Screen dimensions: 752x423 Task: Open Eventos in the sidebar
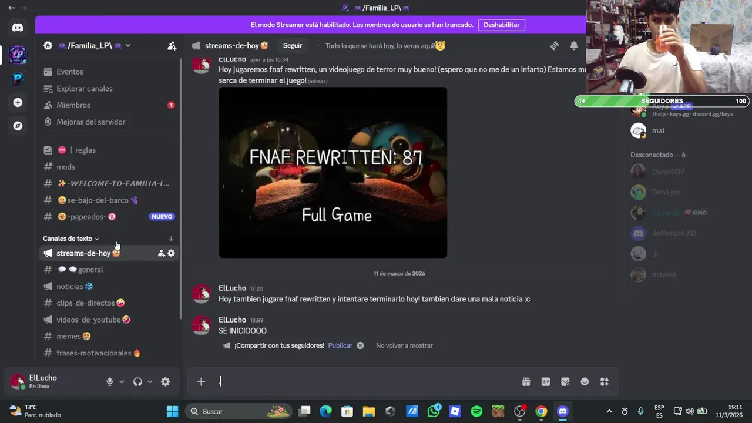point(109,72)
